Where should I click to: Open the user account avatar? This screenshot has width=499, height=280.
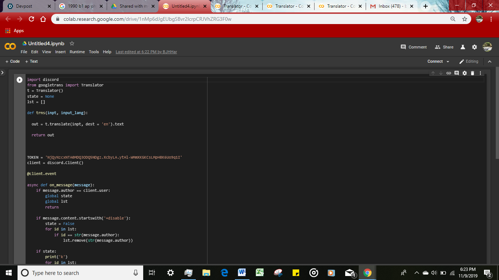tap(487, 47)
